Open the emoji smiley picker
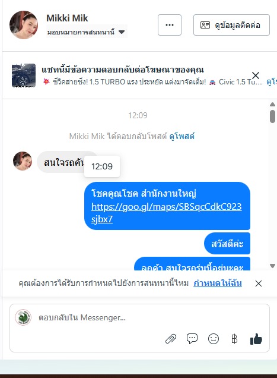Image resolution: width=277 pixels, height=378 pixels. [x=214, y=339]
